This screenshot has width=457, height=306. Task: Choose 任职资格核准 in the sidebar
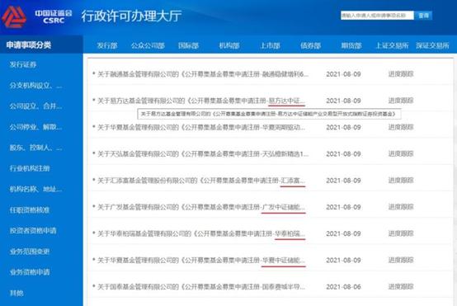coord(30,209)
